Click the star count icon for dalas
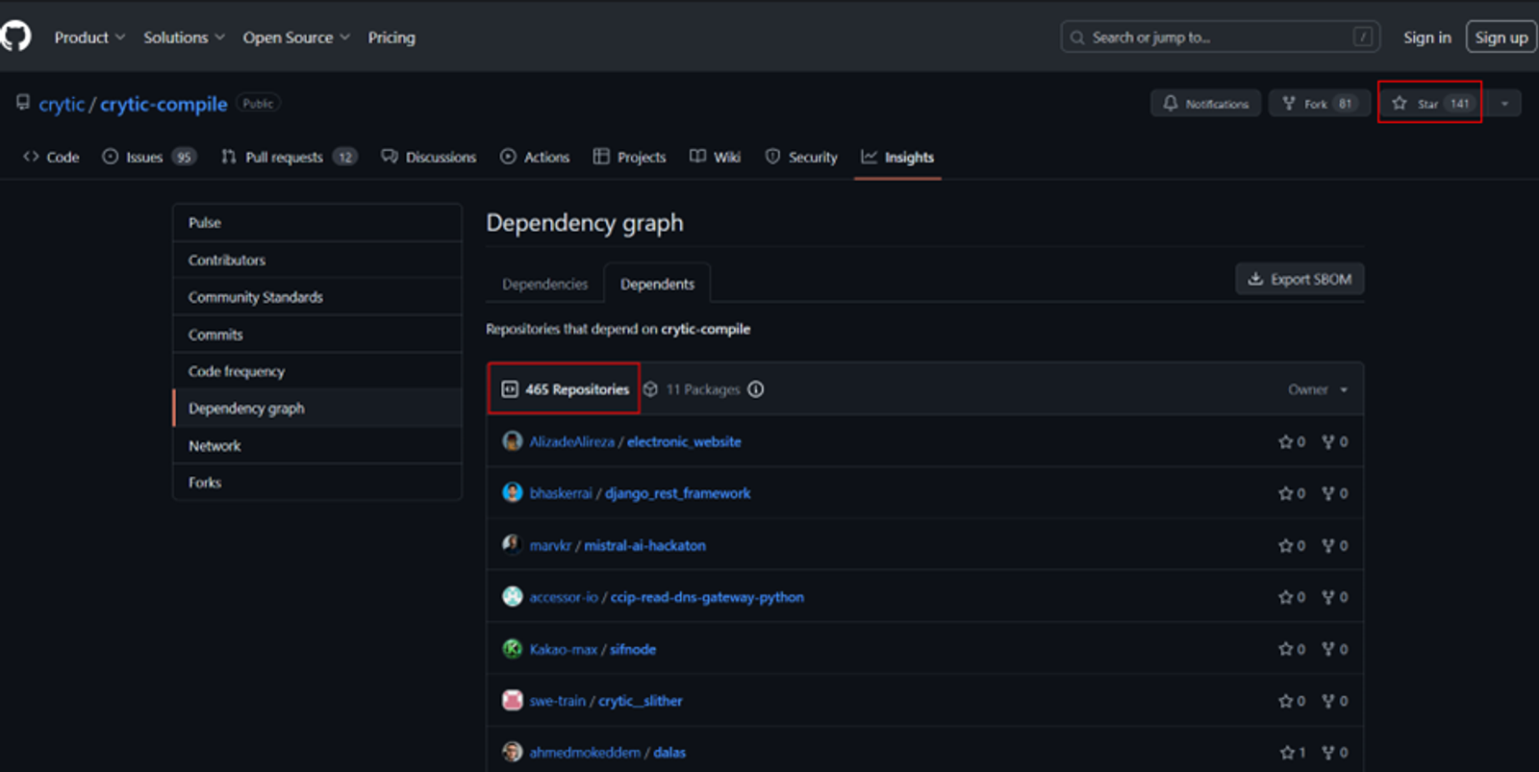 pyautogui.click(x=1287, y=752)
